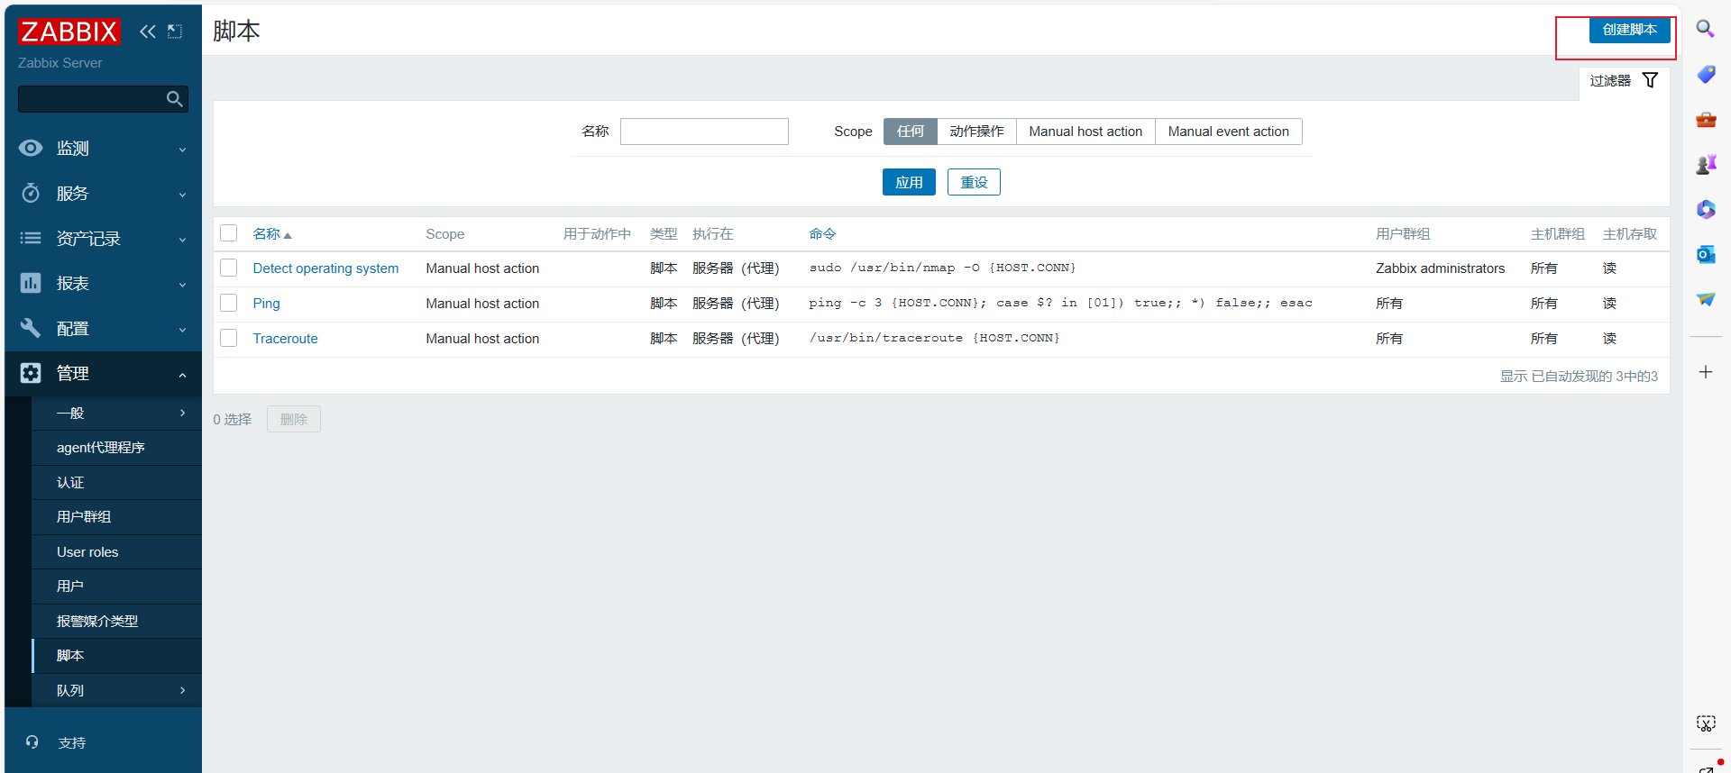
Task: Click the 重设 filter button
Action: coord(974,182)
